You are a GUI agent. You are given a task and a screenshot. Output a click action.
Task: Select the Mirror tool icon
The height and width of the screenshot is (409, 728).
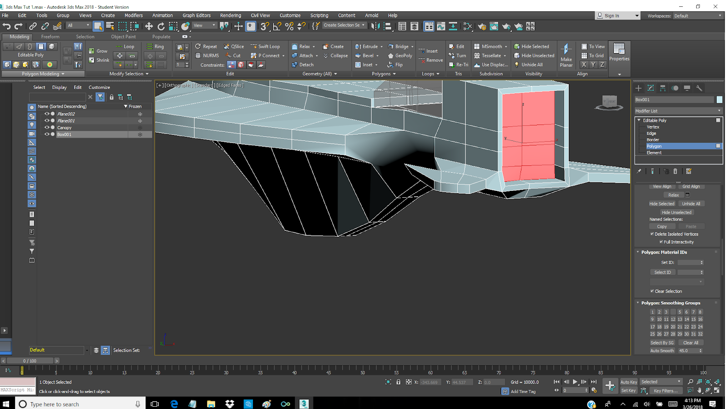tap(375, 26)
